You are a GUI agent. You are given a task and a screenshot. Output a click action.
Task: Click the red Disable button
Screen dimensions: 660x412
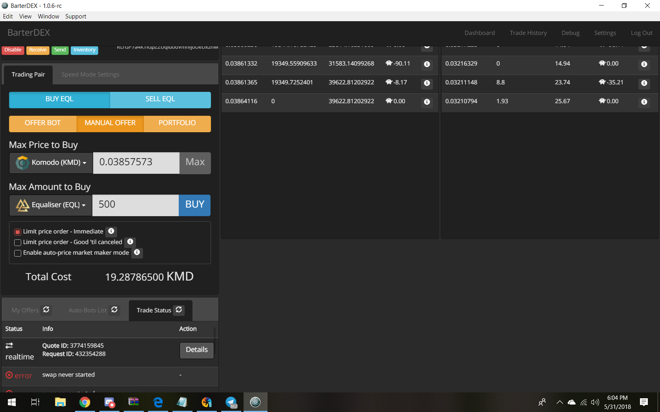click(x=13, y=50)
